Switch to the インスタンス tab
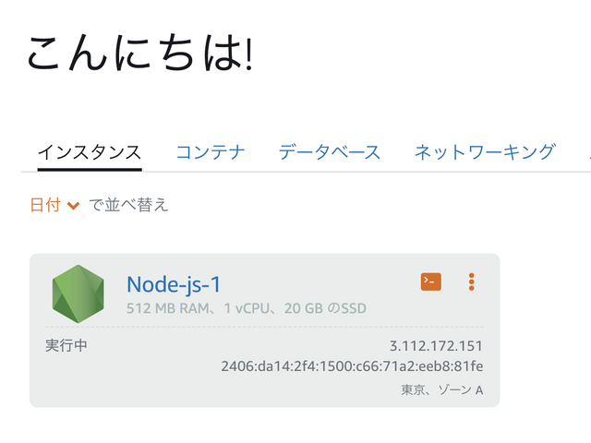 pos(90,152)
